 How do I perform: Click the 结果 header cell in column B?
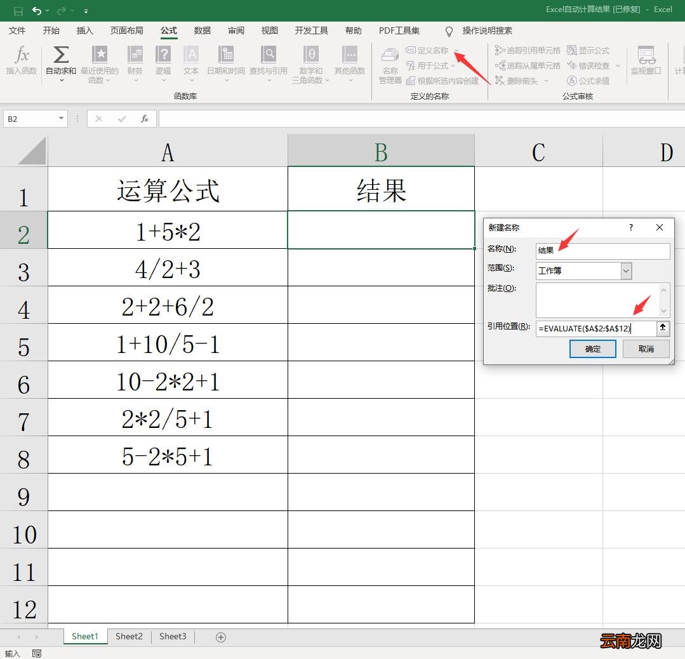(x=381, y=189)
